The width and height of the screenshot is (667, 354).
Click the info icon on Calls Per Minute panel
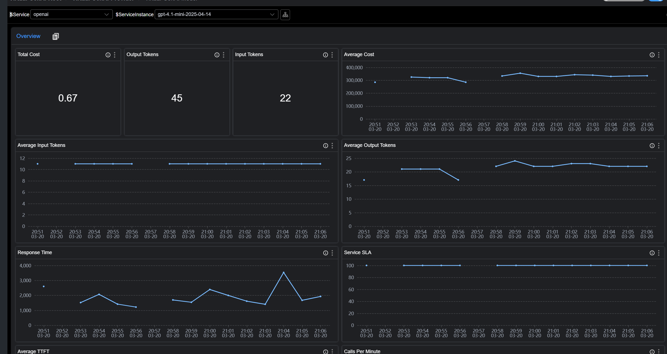pos(652,351)
